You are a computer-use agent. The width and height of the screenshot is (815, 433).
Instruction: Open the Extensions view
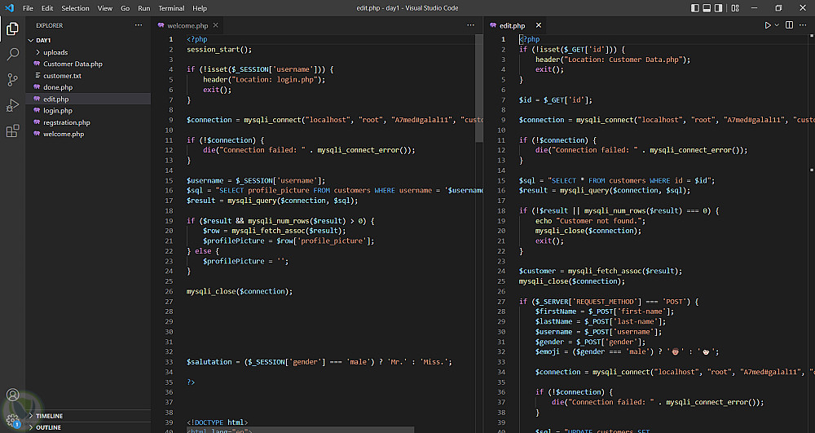(x=12, y=130)
